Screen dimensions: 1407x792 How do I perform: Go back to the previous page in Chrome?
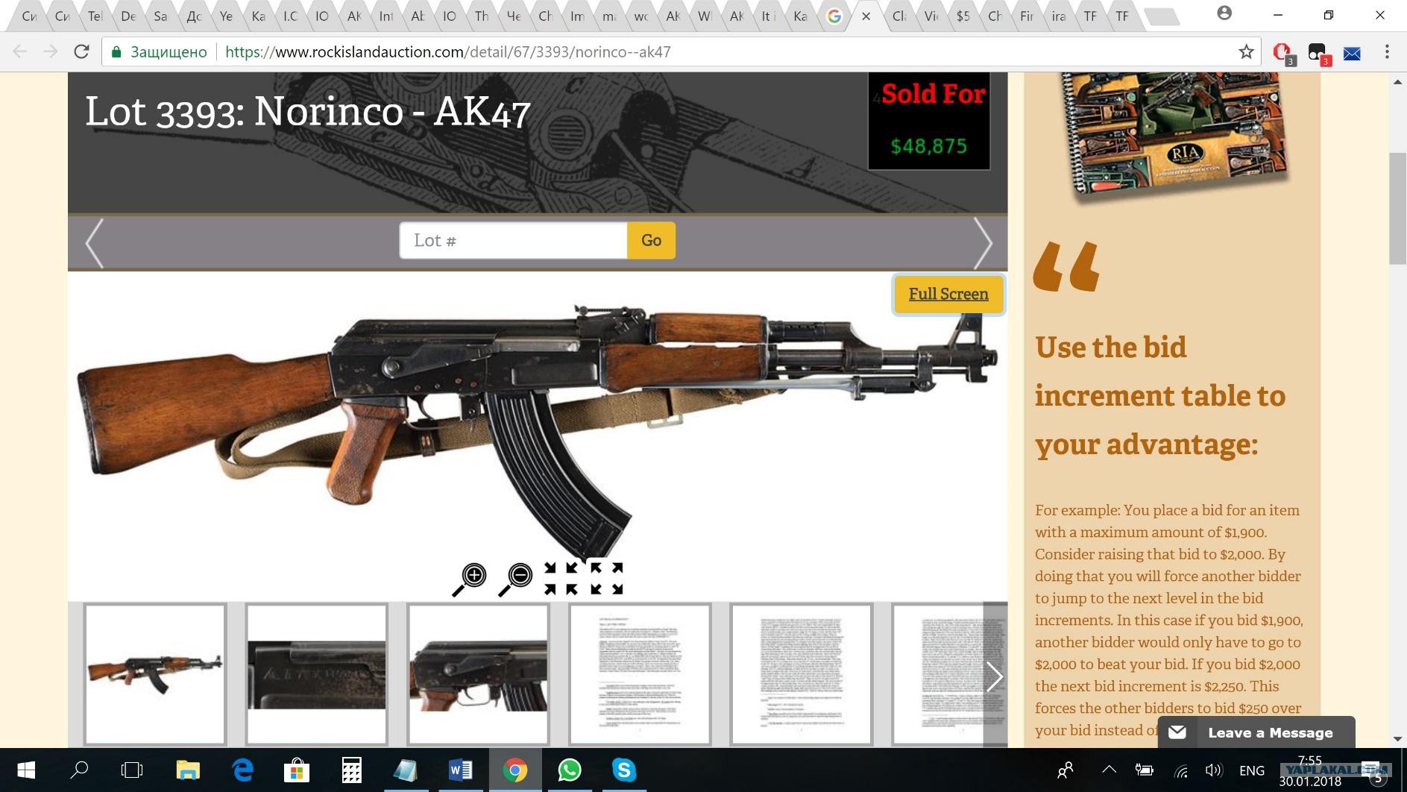tap(20, 51)
